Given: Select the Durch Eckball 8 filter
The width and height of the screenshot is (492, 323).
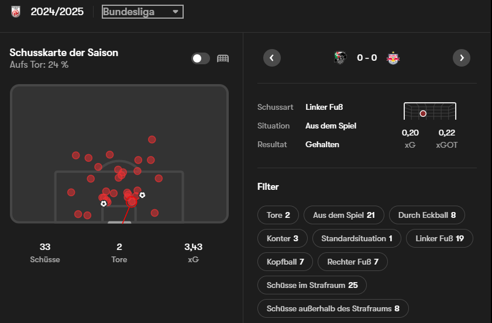Looking at the screenshot, I should (x=426, y=215).
